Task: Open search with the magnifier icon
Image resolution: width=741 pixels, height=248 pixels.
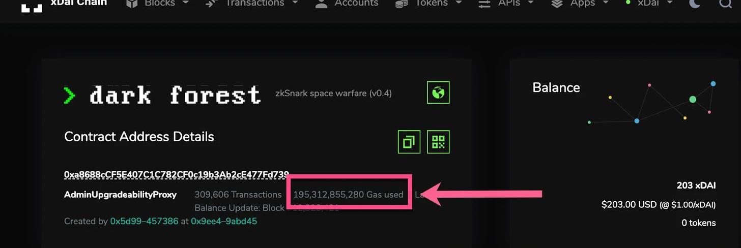Action: [726, 4]
